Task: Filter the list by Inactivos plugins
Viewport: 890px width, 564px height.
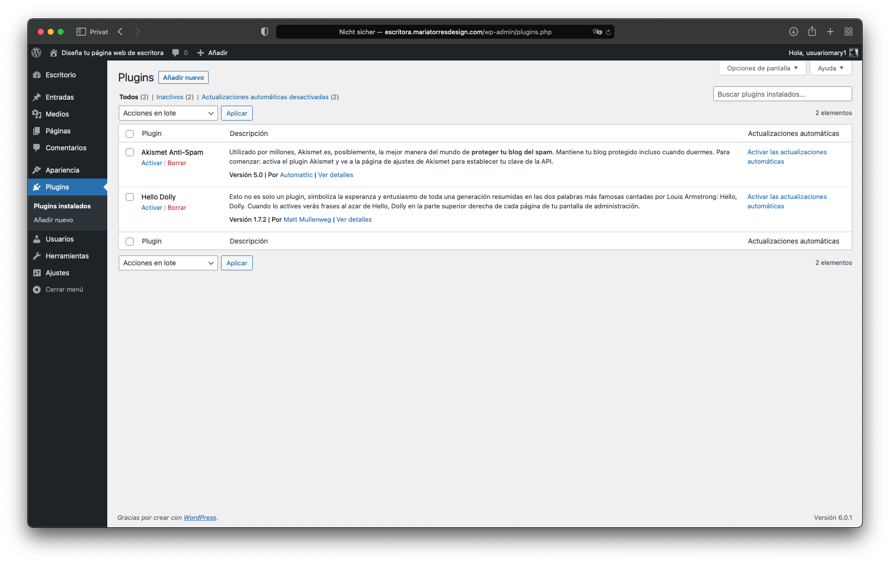Action: pos(170,97)
